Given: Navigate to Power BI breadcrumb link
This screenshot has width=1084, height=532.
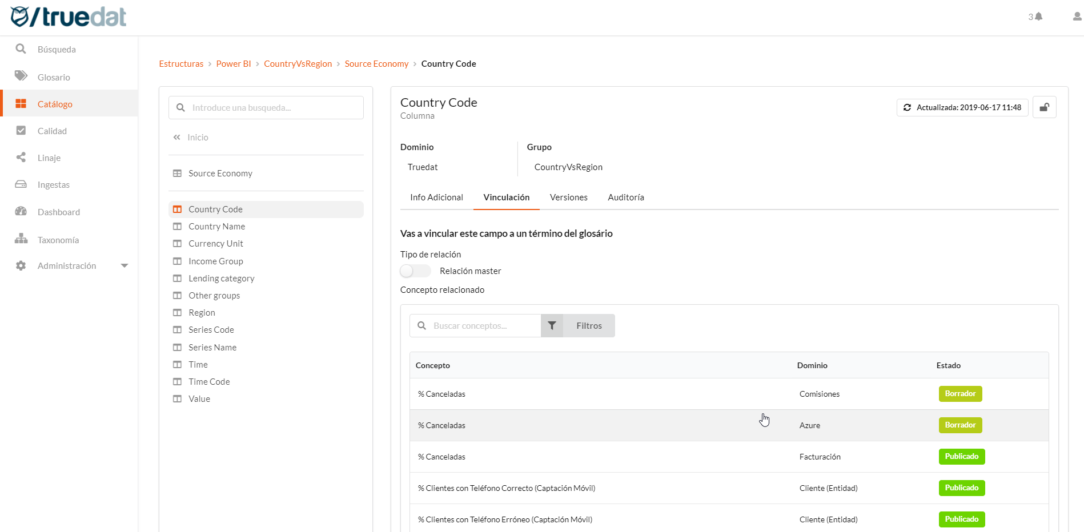Looking at the screenshot, I should (x=234, y=63).
